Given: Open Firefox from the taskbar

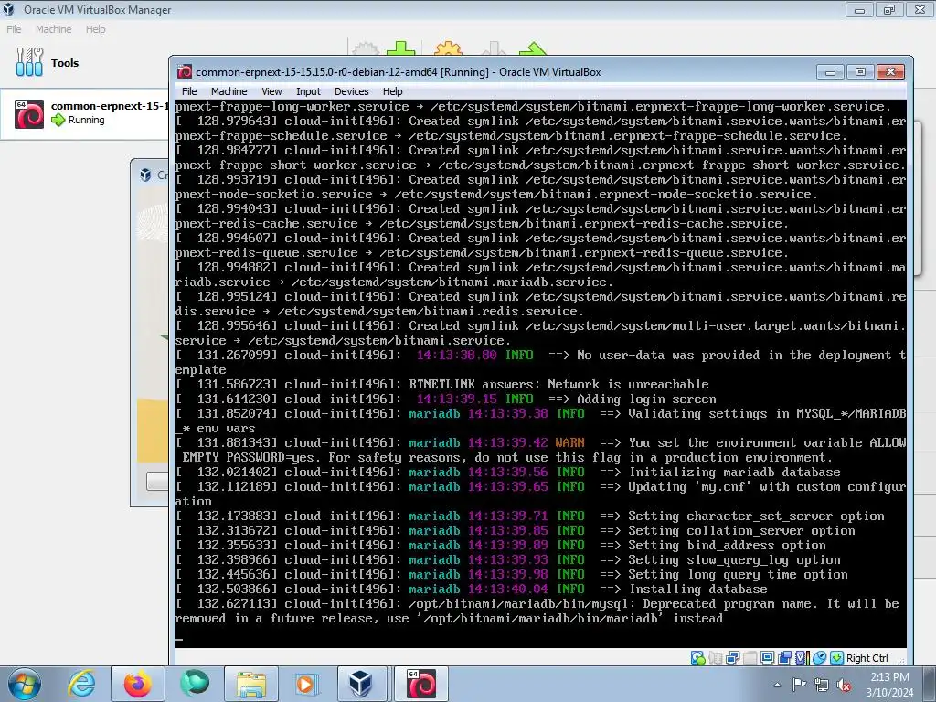Looking at the screenshot, I should 138,684.
